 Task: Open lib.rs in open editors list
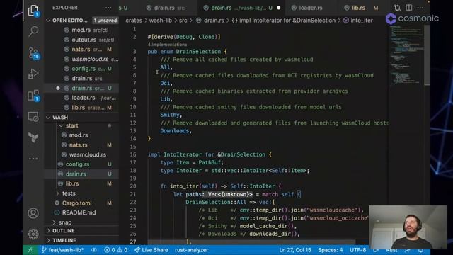[x=81, y=108]
